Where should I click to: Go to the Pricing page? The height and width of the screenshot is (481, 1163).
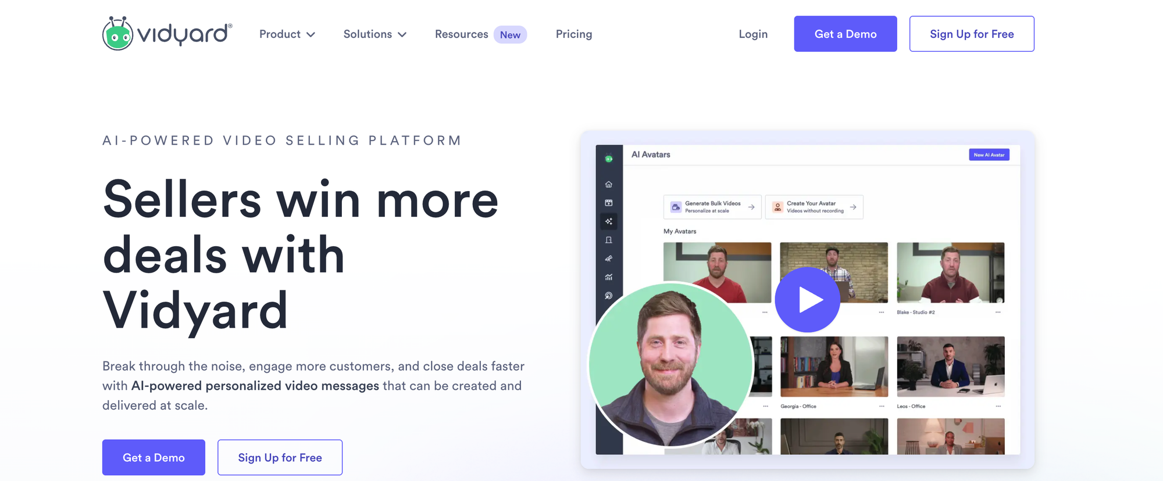574,34
